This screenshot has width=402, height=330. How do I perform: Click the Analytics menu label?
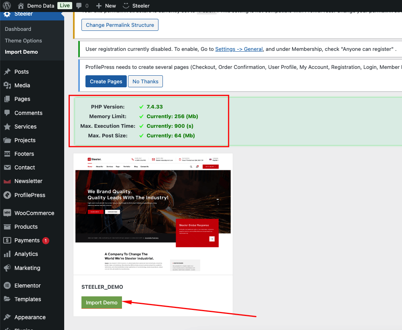26,254
